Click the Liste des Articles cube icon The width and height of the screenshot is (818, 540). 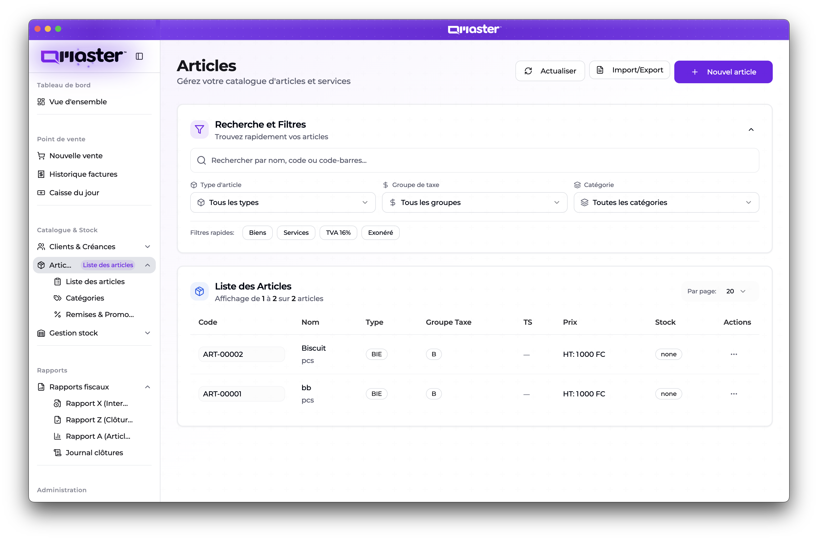(199, 291)
